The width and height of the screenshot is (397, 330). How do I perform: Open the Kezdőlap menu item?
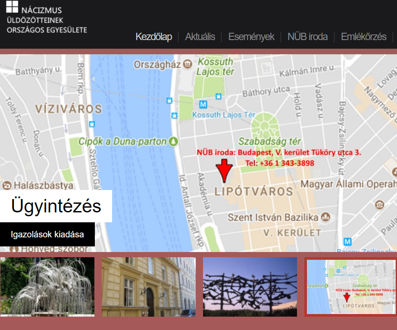153,37
